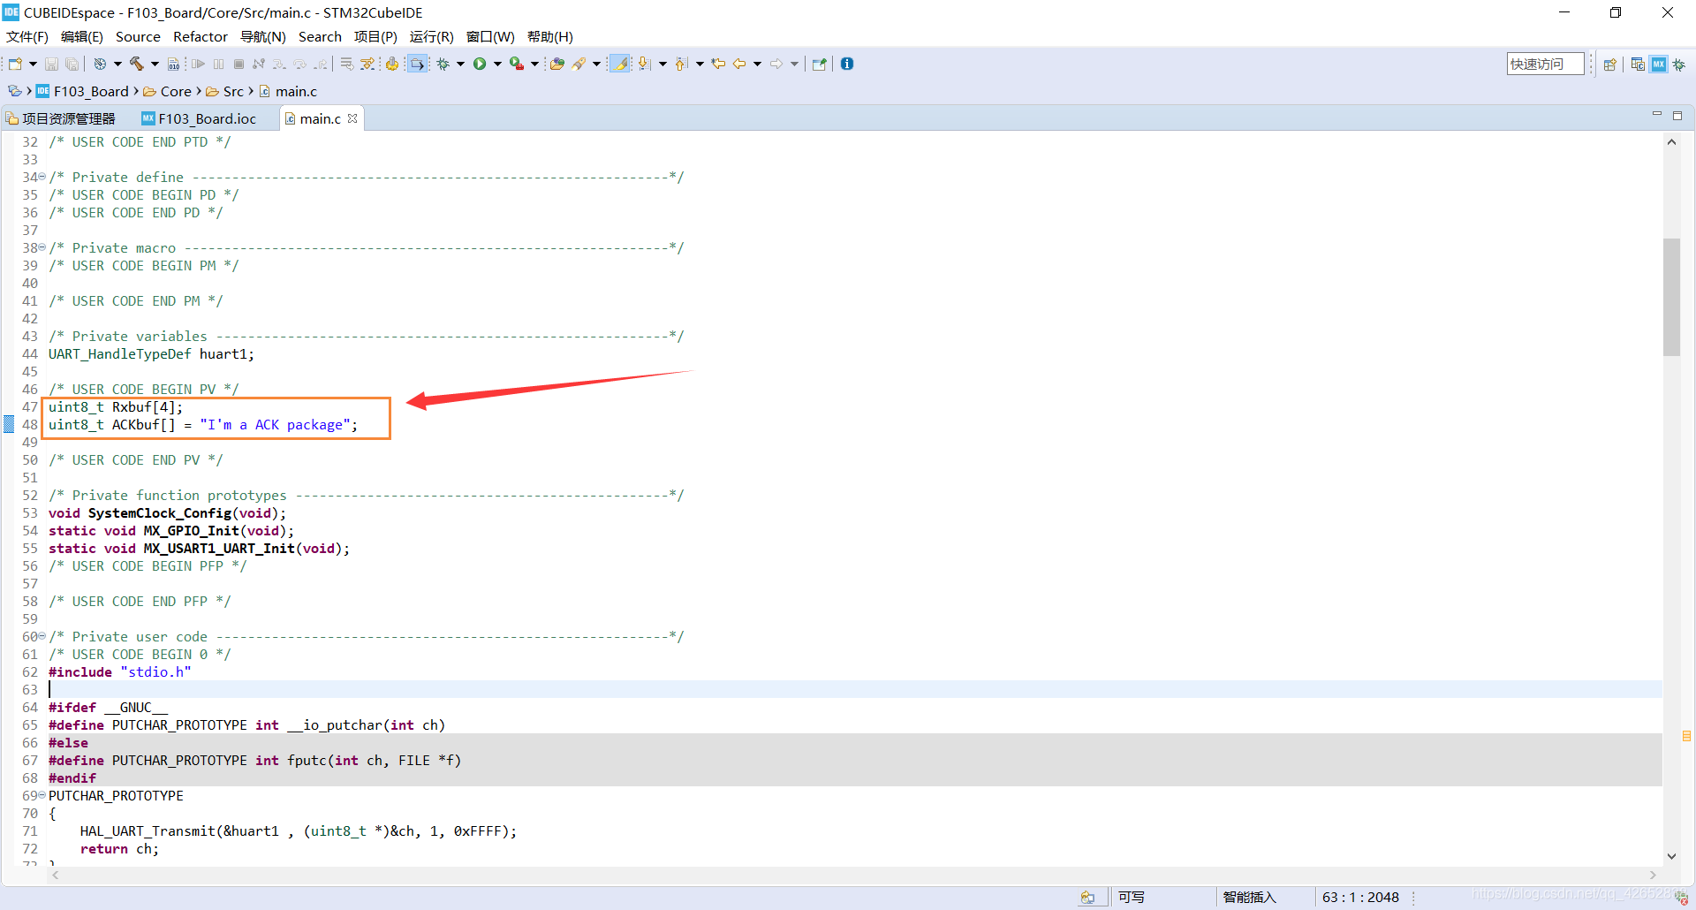Click the Open Element folder icon
Screen dimensions: 1696x910
[x=557, y=64]
